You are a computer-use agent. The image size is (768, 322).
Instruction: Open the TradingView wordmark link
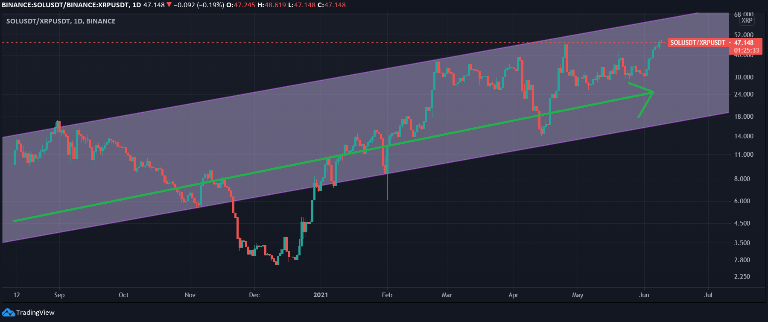coord(35,313)
